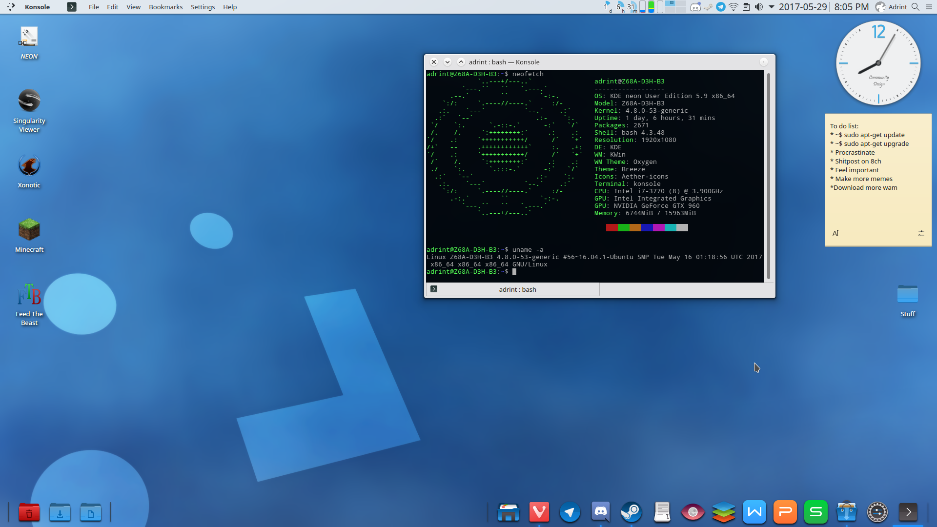Launch Vivaldi browser from dock
The width and height of the screenshot is (937, 527).
539,512
